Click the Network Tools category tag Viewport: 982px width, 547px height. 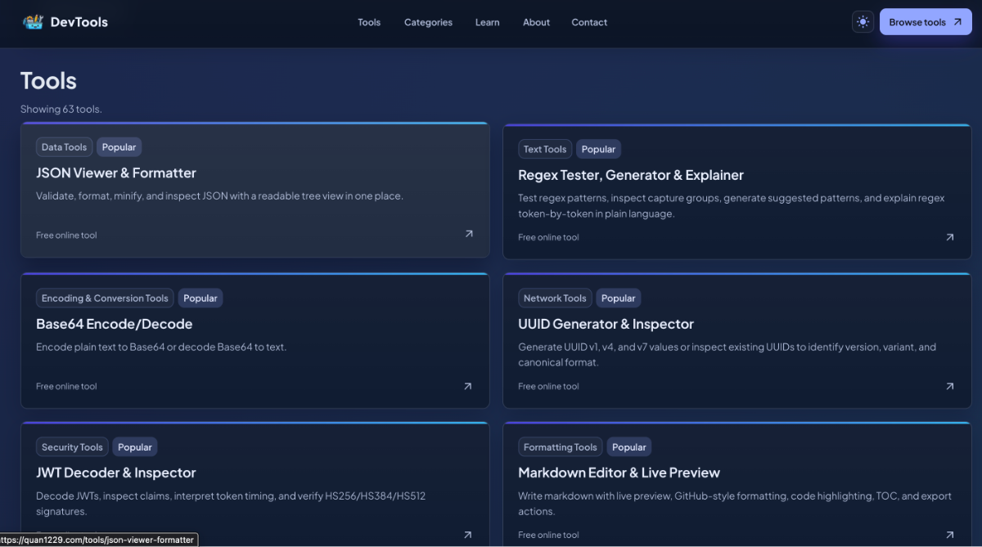555,298
